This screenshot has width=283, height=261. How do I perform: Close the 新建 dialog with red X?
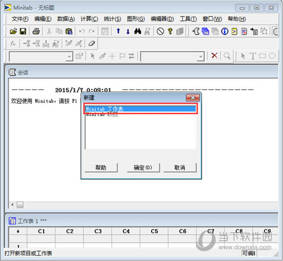coord(192,97)
